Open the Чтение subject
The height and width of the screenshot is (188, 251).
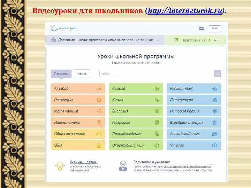(194, 145)
